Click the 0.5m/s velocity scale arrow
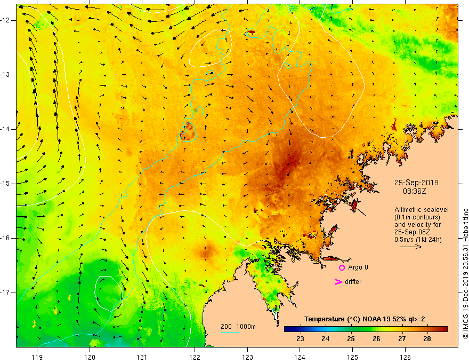 411,247
